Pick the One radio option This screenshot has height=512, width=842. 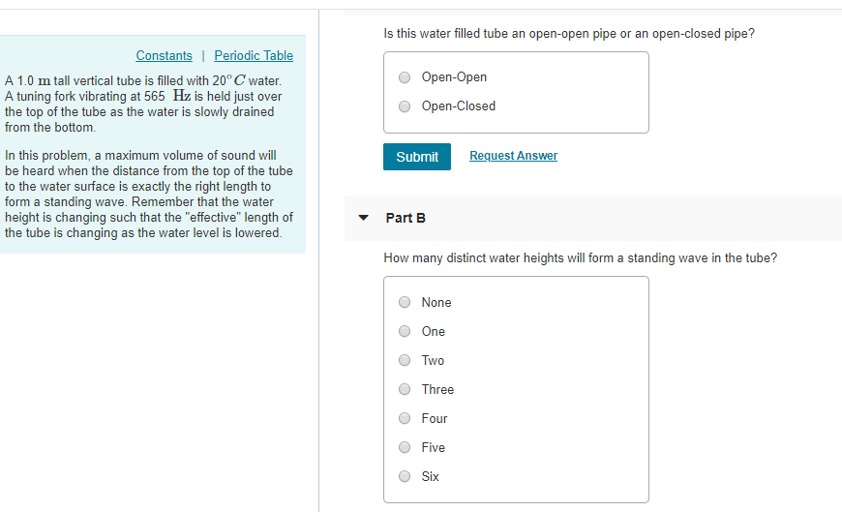[405, 332]
